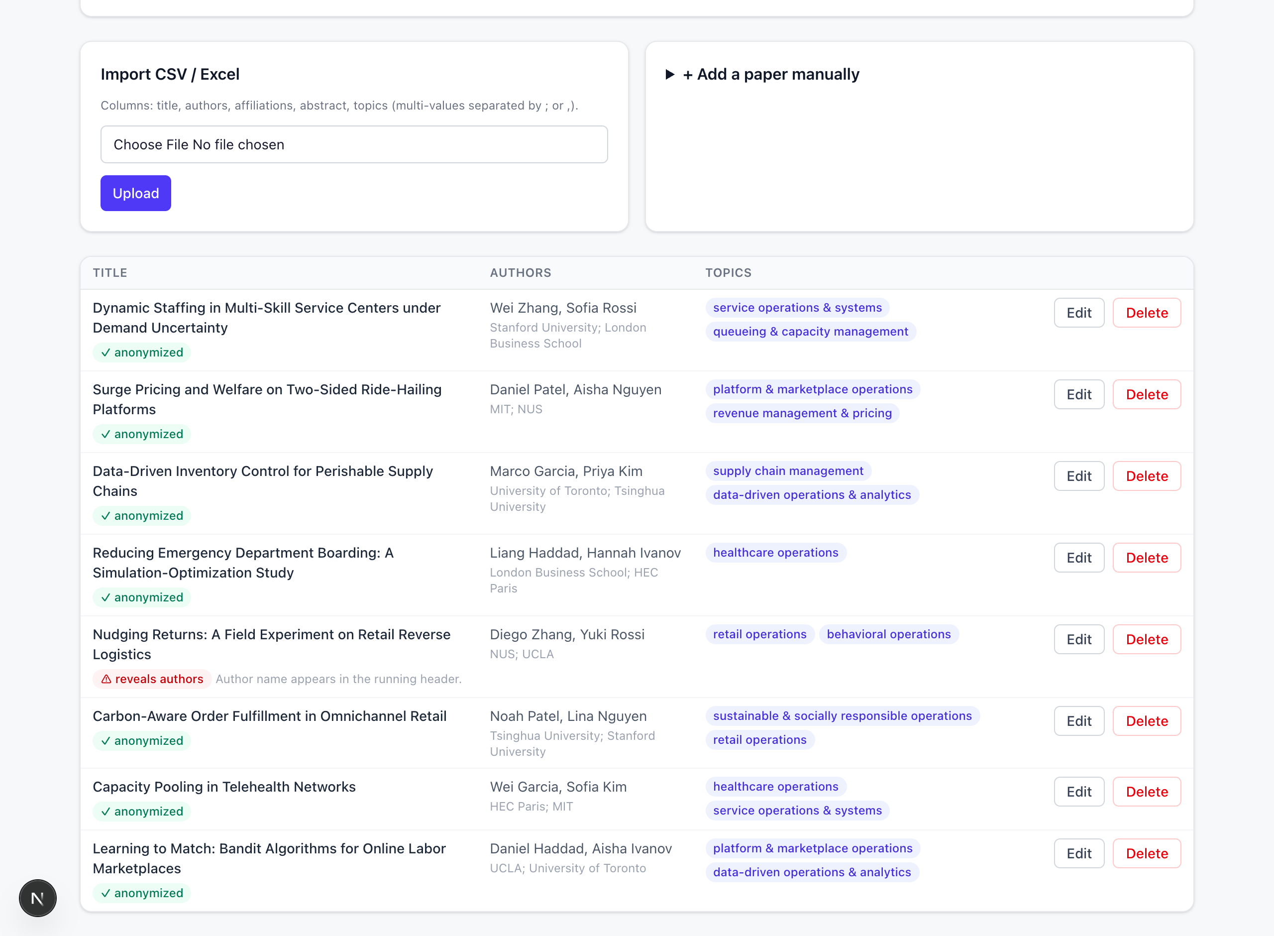Screen dimensions: 1274x936
Task: Click the warning icon on reveals authors badge
Action: point(106,679)
